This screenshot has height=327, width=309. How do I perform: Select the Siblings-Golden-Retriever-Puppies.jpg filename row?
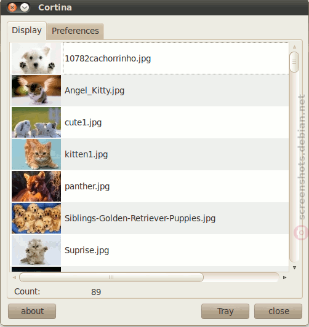[150, 218]
